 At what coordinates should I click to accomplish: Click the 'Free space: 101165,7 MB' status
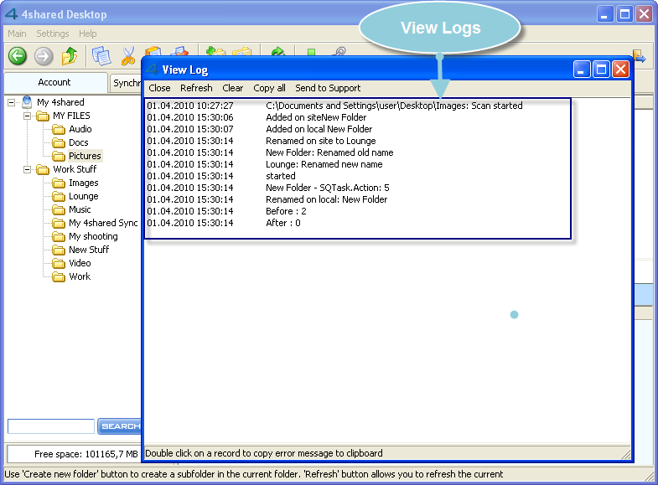click(x=86, y=454)
